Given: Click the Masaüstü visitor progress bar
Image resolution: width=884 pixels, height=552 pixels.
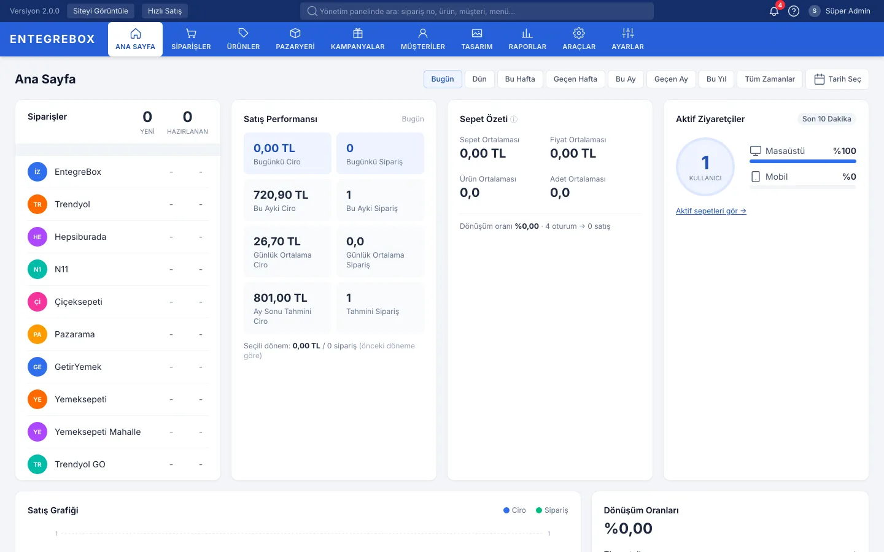Looking at the screenshot, I should coord(803,161).
